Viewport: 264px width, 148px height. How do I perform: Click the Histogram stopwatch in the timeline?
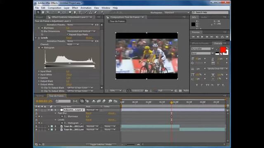point(62,123)
